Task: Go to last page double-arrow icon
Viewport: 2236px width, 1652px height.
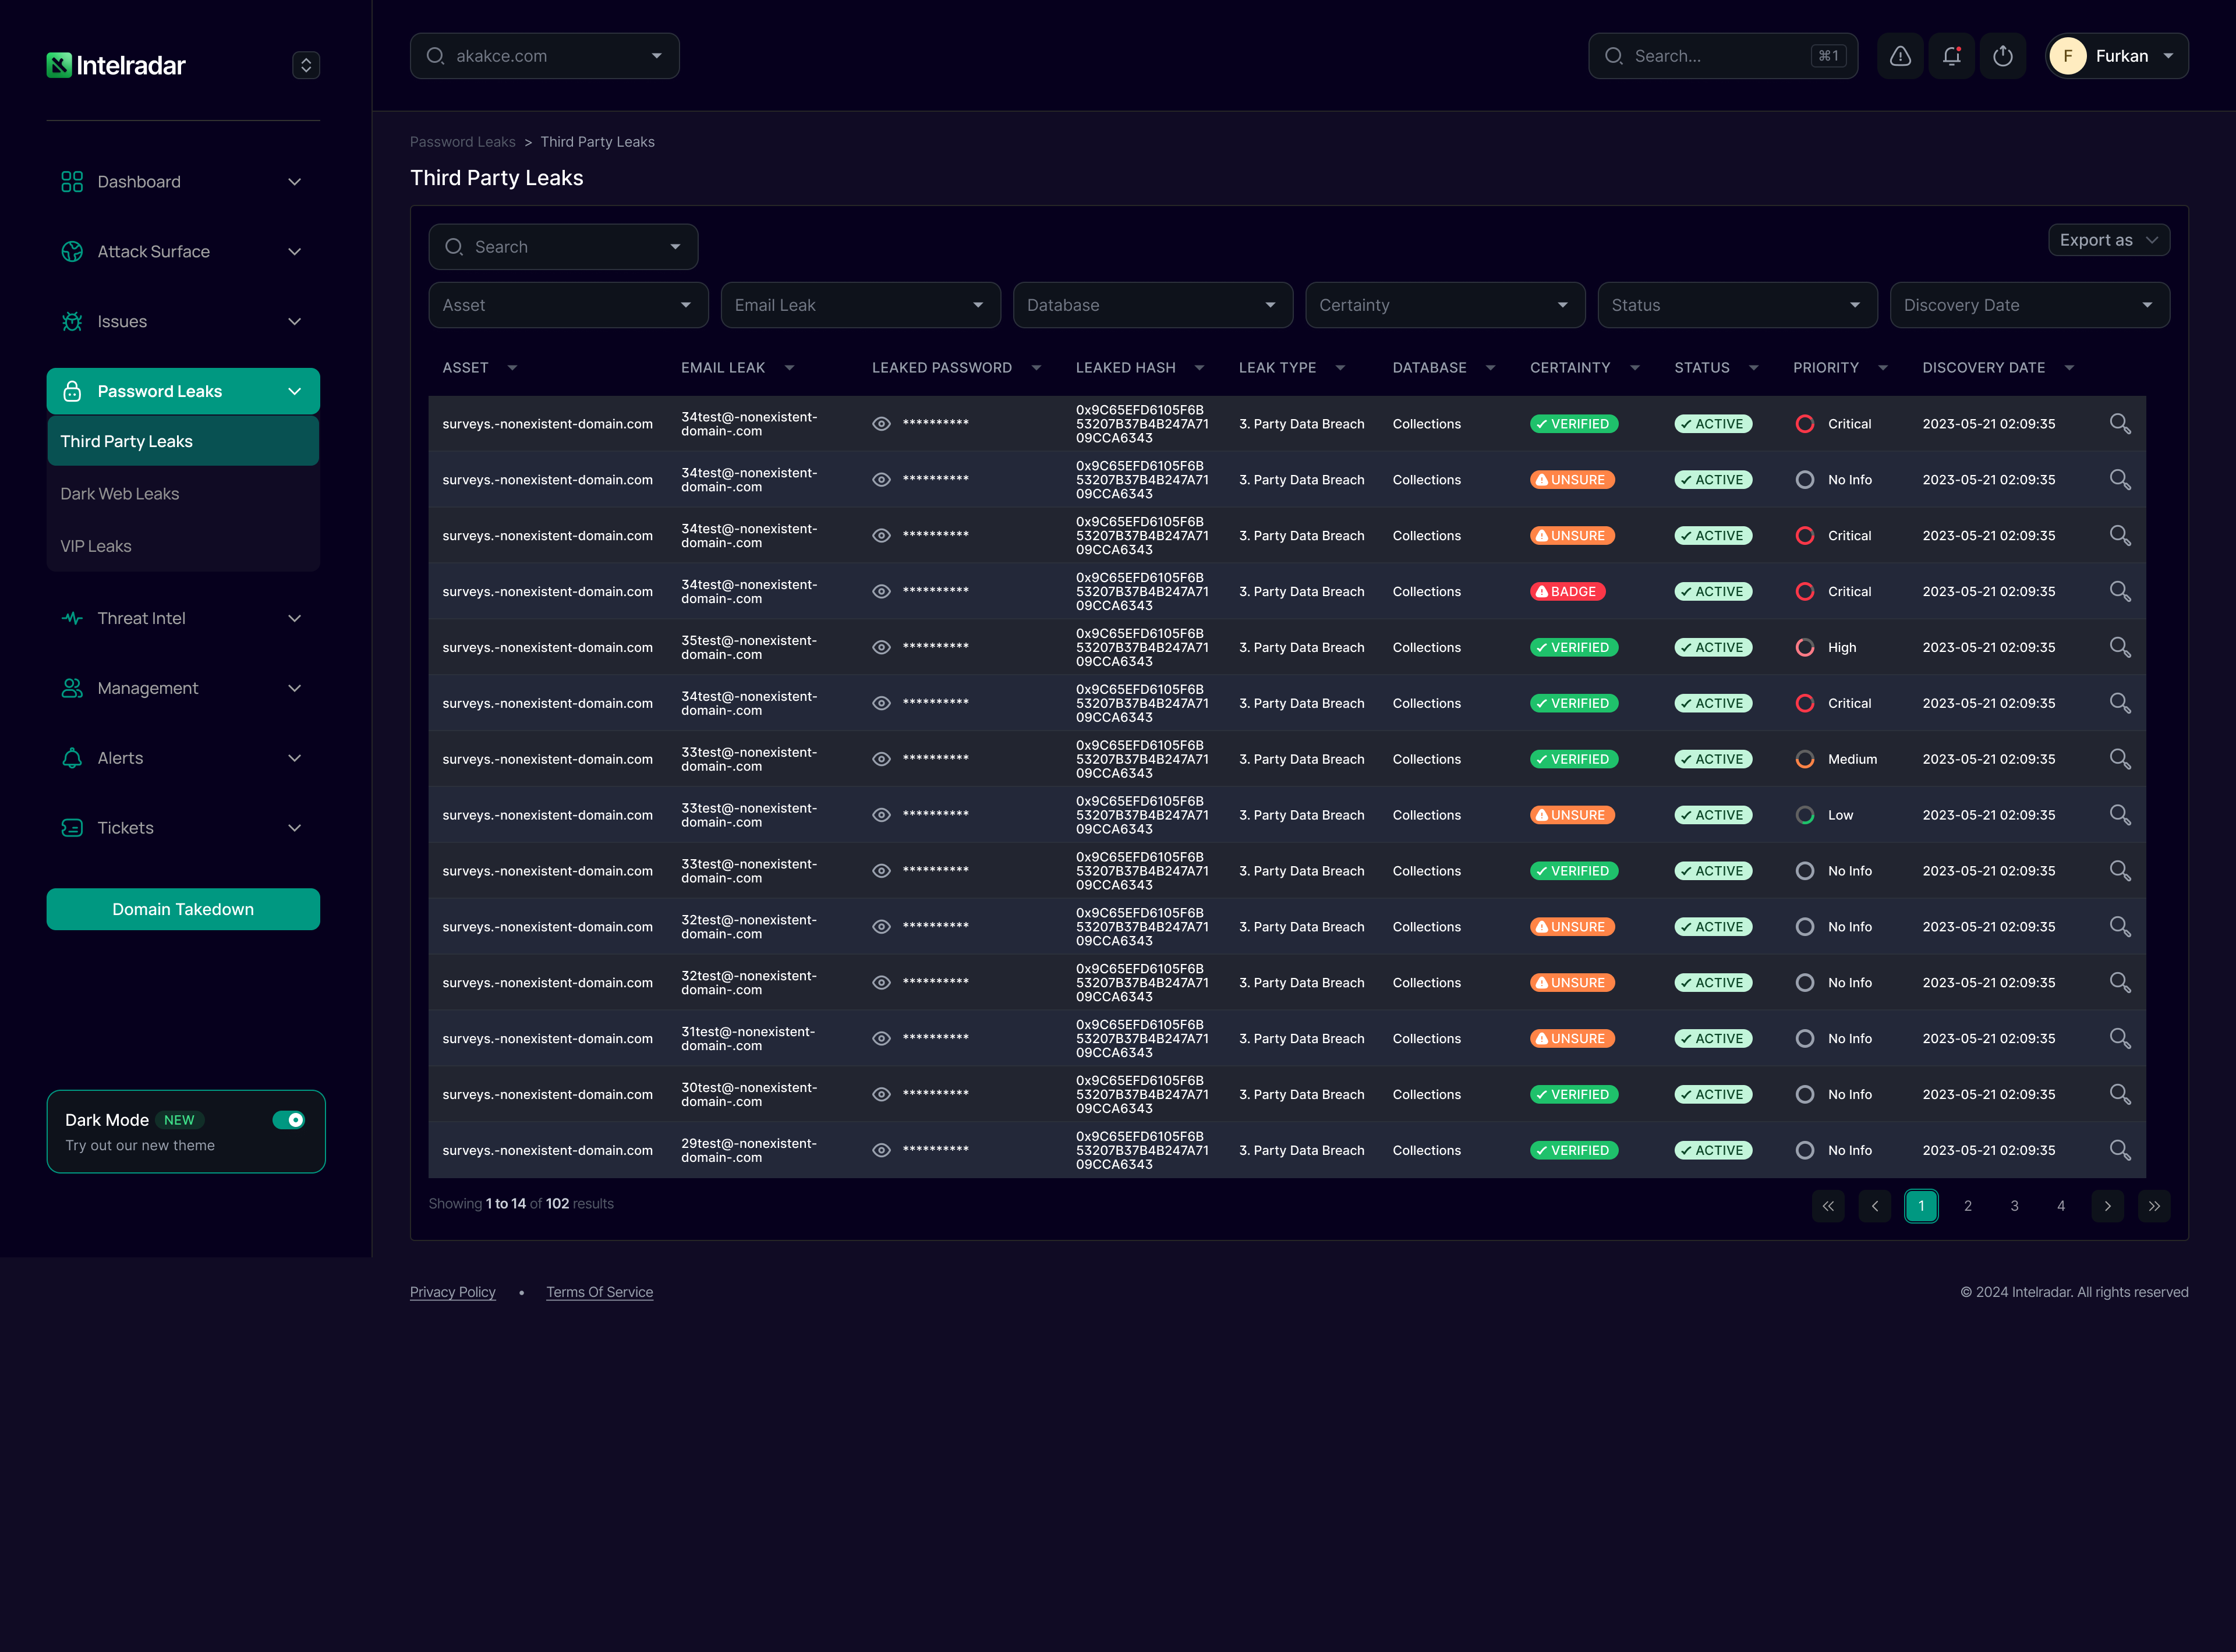Action: coord(2153,1206)
